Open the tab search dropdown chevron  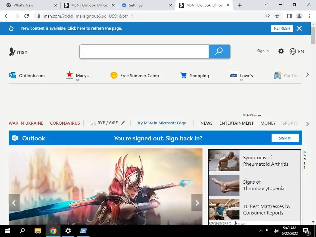(x=266, y=4)
